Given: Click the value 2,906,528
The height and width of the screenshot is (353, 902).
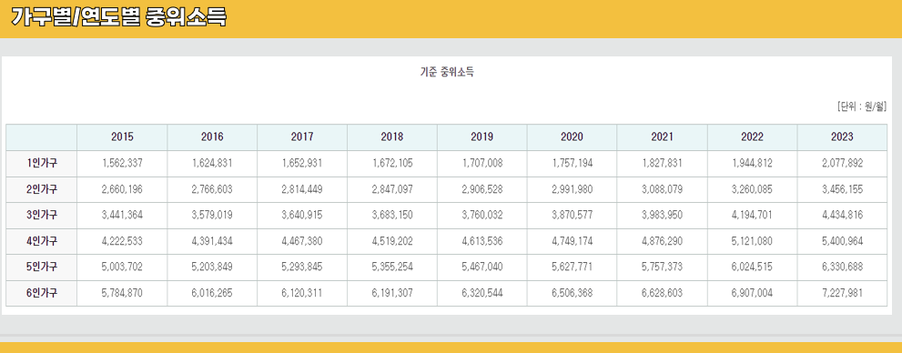Looking at the screenshot, I should pyautogui.click(x=482, y=189).
